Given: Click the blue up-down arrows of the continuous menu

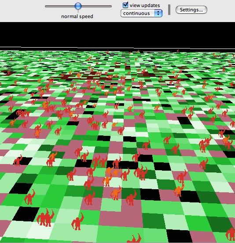Looking at the screenshot, I should [158, 13].
